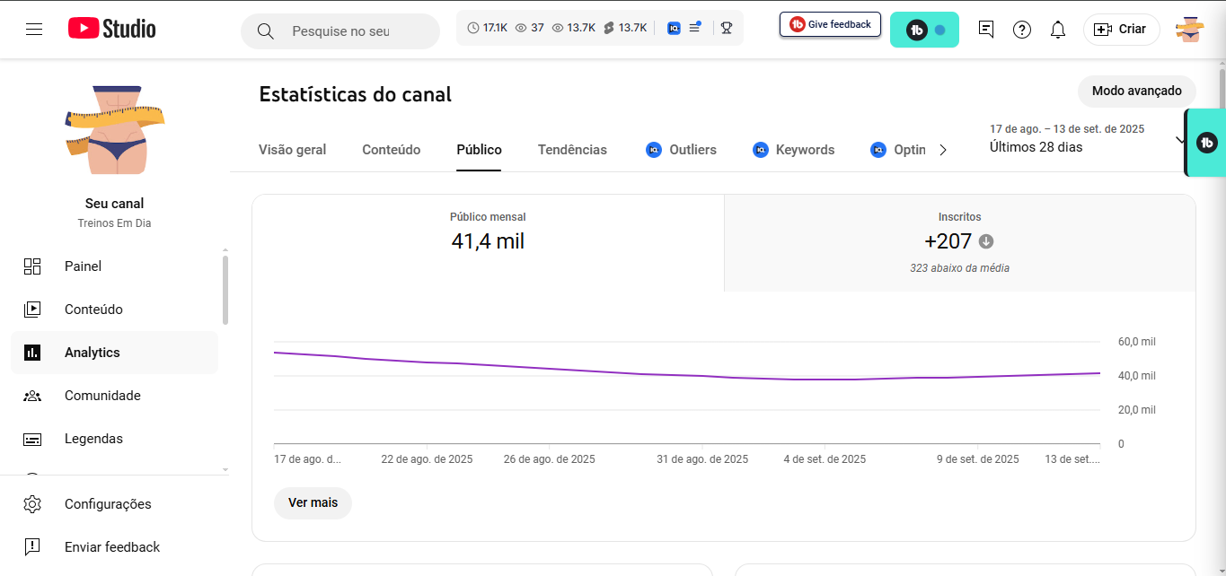The width and height of the screenshot is (1226, 576).
Task: Click the Modo avançado button
Action: (1136, 92)
